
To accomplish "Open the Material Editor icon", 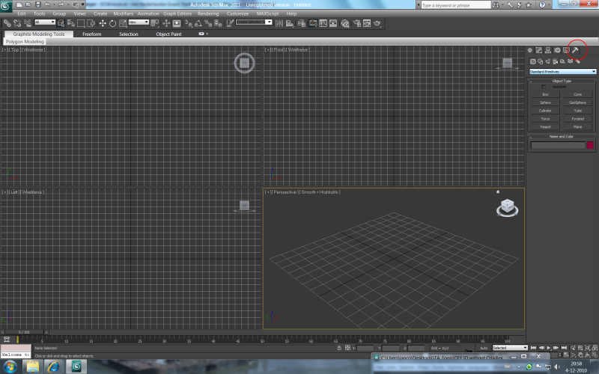I will (345, 23).
